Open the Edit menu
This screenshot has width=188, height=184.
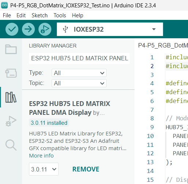21,15
